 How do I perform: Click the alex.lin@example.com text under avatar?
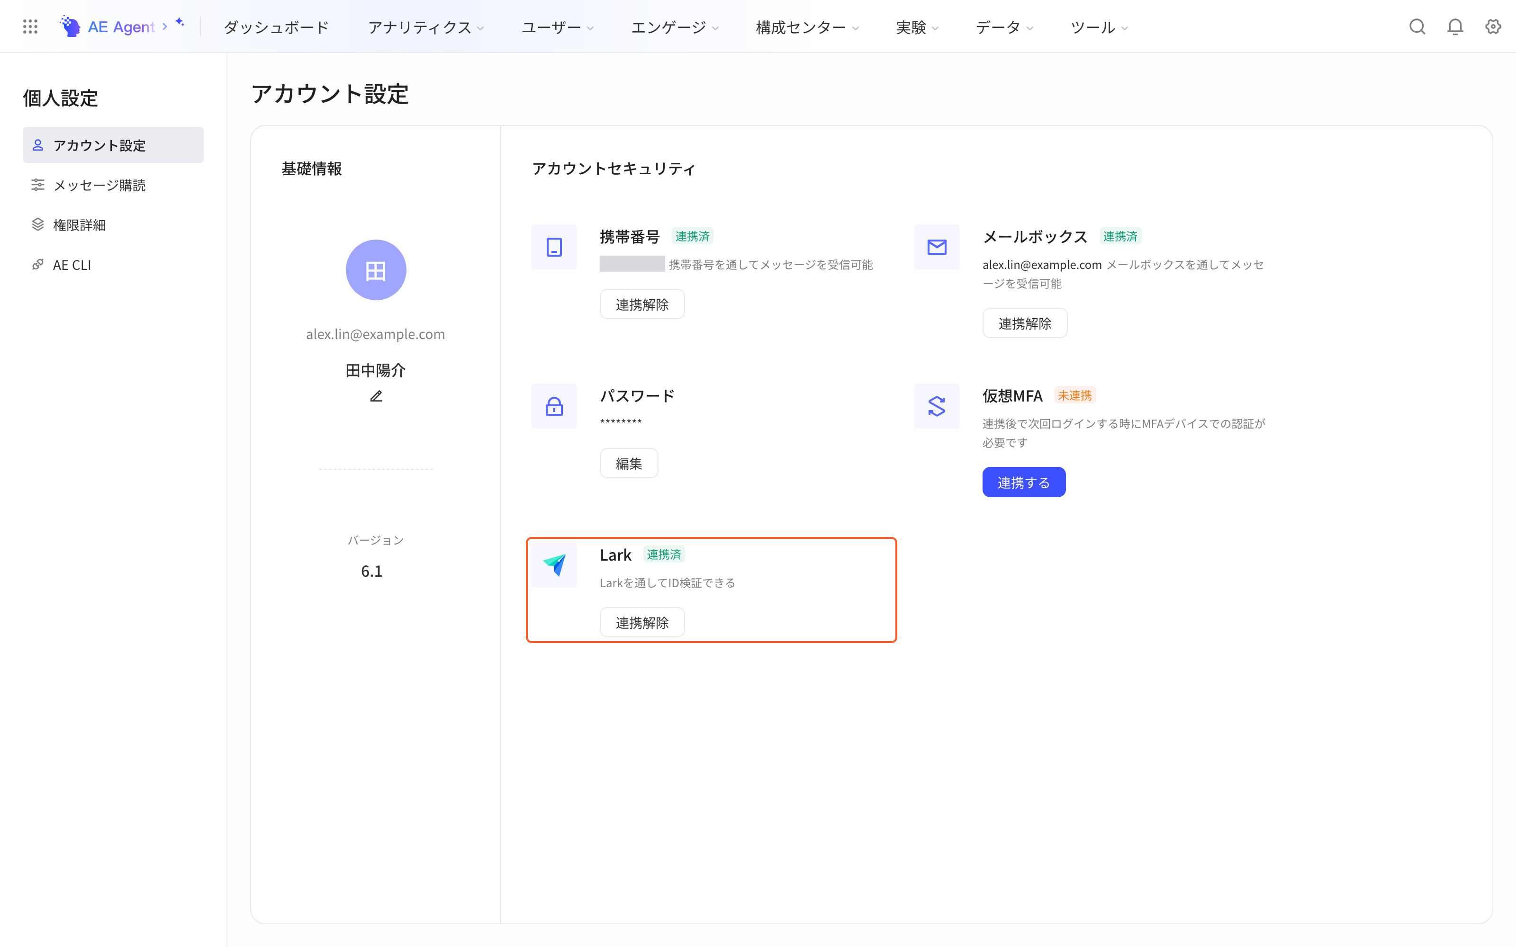(375, 334)
